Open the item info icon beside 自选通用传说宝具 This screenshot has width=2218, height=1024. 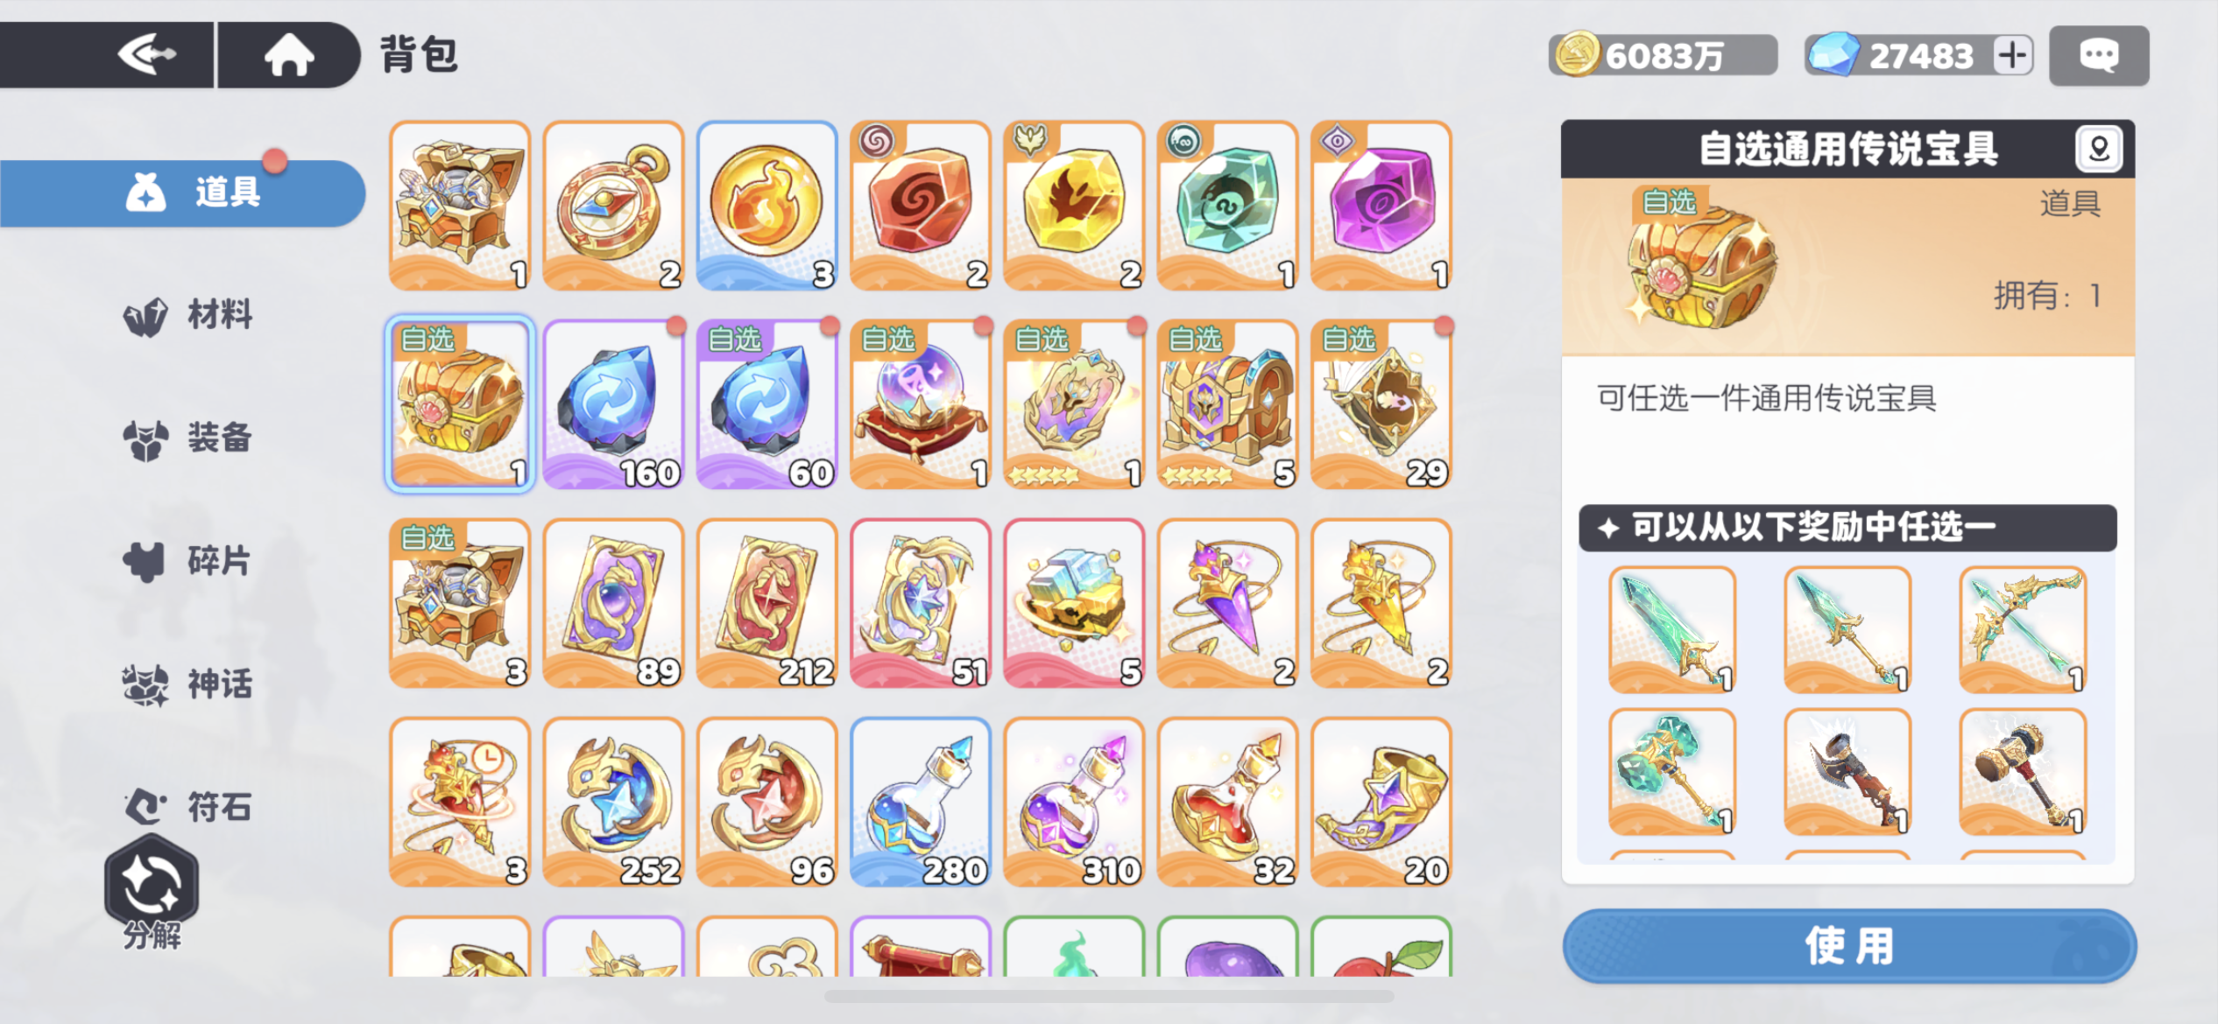click(2099, 149)
